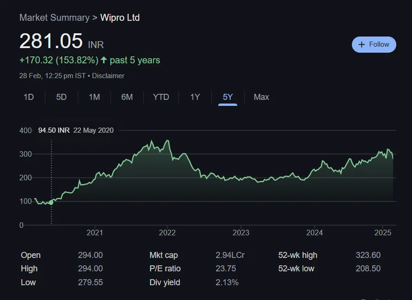Select the 1D time range tab

point(29,97)
